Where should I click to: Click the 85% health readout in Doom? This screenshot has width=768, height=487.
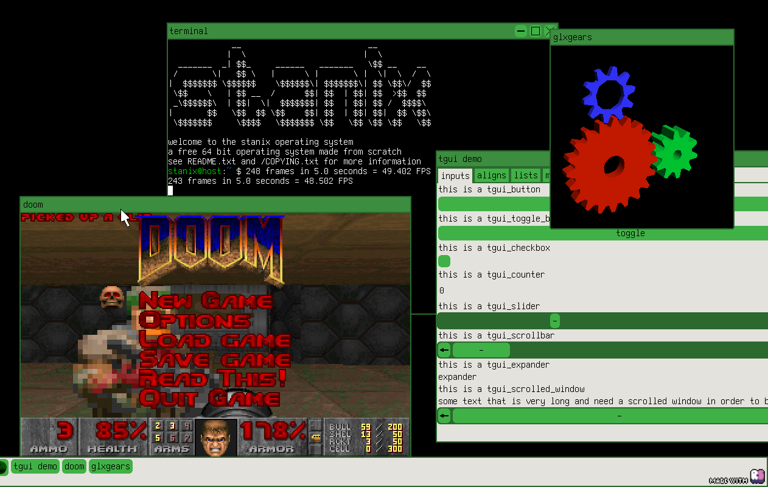[120, 431]
